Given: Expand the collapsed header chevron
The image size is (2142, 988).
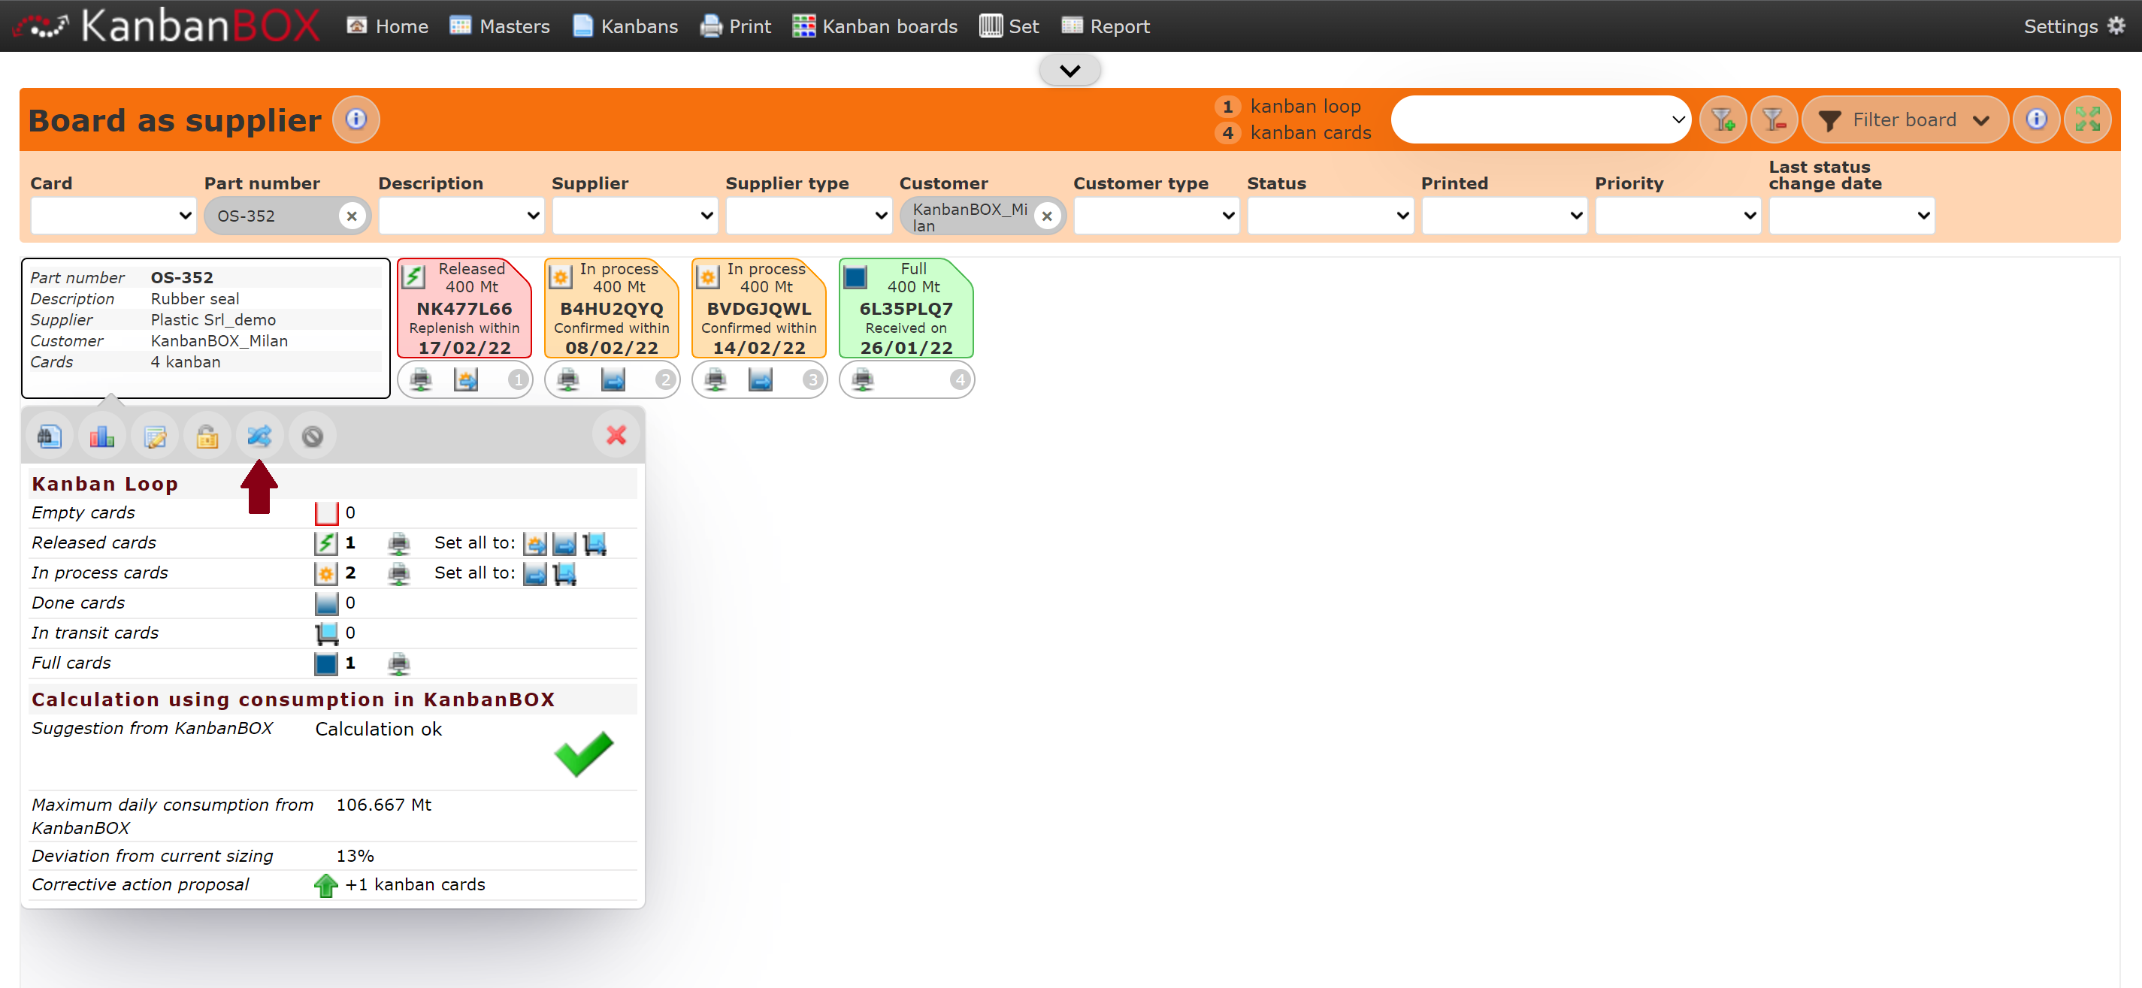Looking at the screenshot, I should click(x=1070, y=71).
